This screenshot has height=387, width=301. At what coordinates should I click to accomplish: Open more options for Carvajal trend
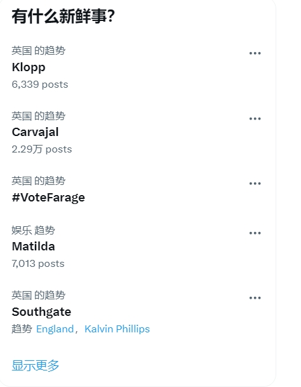pyautogui.click(x=255, y=119)
